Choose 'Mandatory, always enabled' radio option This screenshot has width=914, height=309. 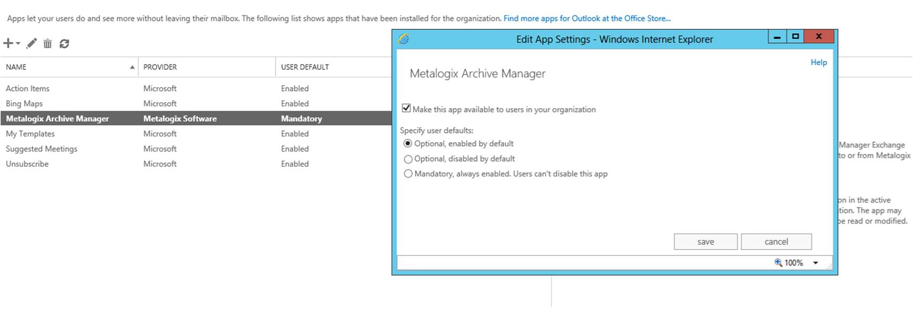(x=408, y=174)
